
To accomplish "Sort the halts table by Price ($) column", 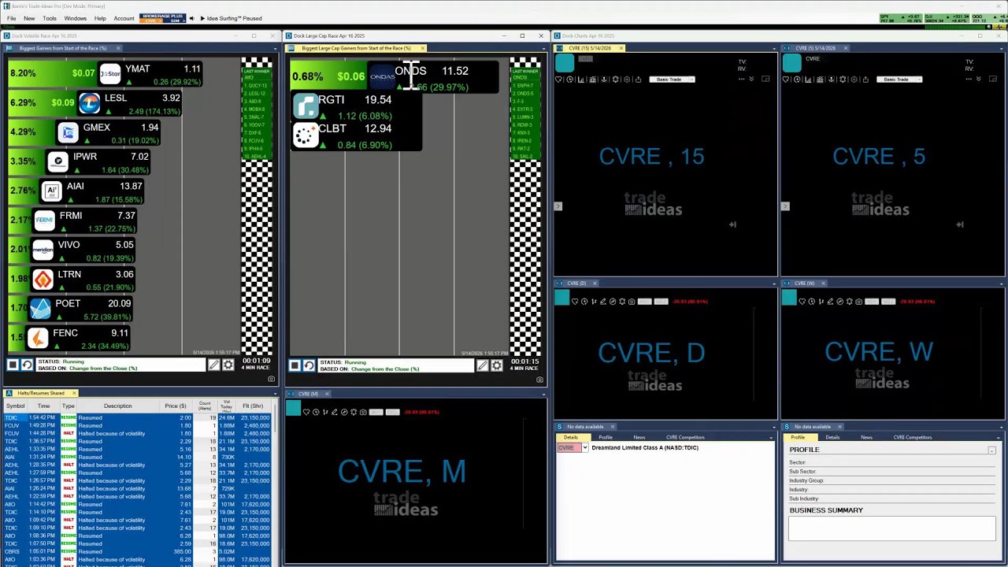I will coord(176,406).
